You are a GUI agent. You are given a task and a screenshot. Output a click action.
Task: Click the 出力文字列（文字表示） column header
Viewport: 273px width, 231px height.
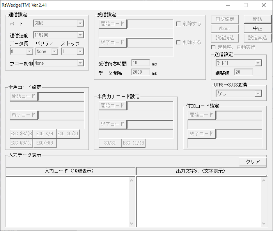pyautogui.click(x=202, y=171)
